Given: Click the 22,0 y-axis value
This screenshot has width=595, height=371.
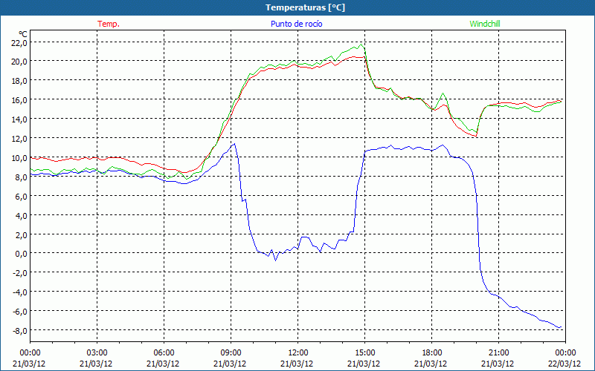Looking at the screenshot, I should click(x=19, y=43).
